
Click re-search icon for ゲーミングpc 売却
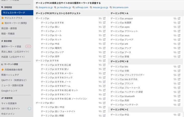pyautogui.click(x=175, y=100)
